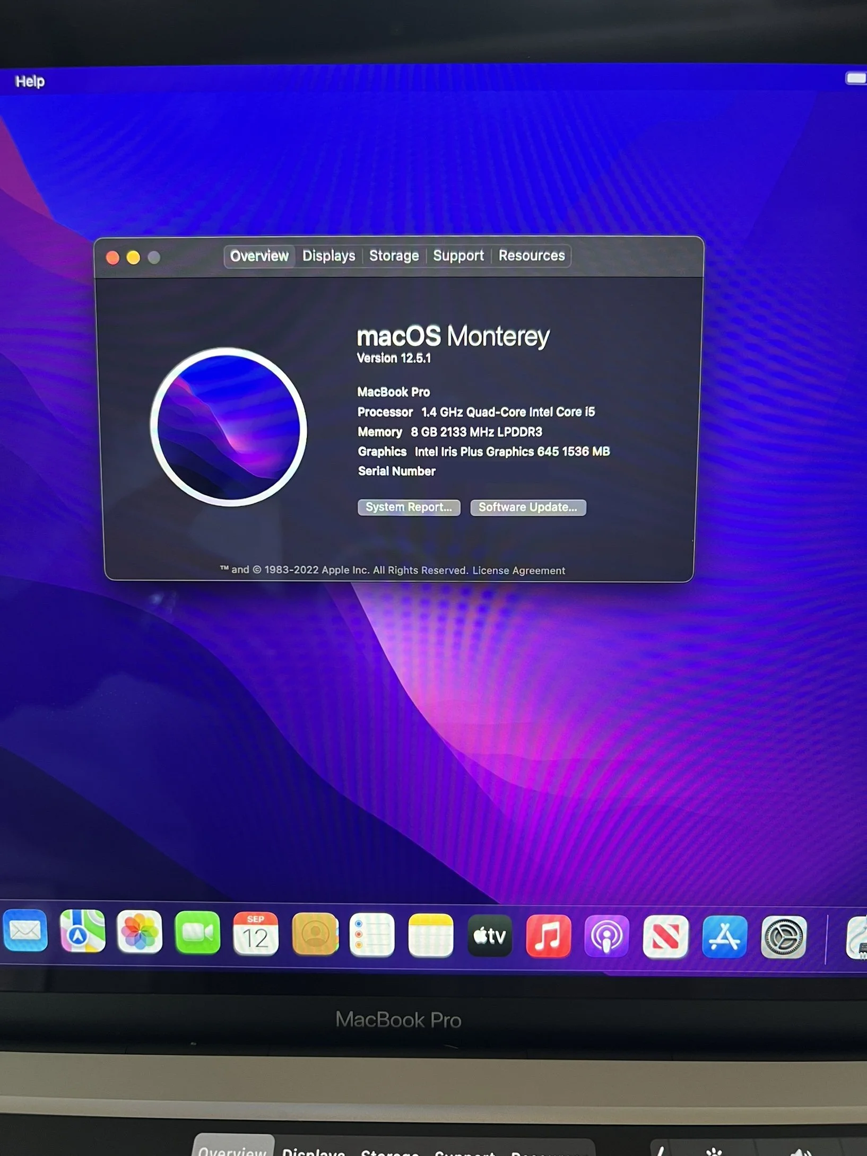Click the Version 12.5.1 text
The height and width of the screenshot is (1156, 867).
394,358
